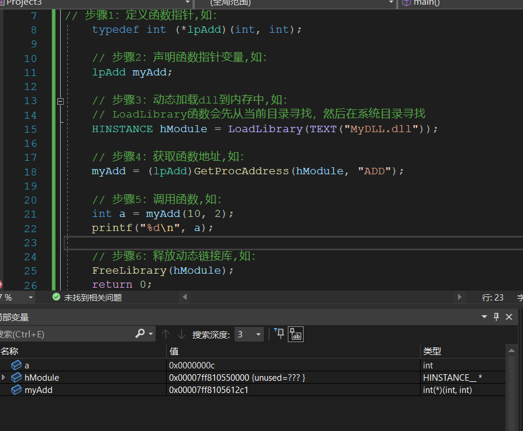Open the search depth dropdown
The height and width of the screenshot is (431, 523).
coord(258,334)
